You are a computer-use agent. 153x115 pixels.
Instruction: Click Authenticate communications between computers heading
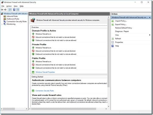tap(56, 80)
